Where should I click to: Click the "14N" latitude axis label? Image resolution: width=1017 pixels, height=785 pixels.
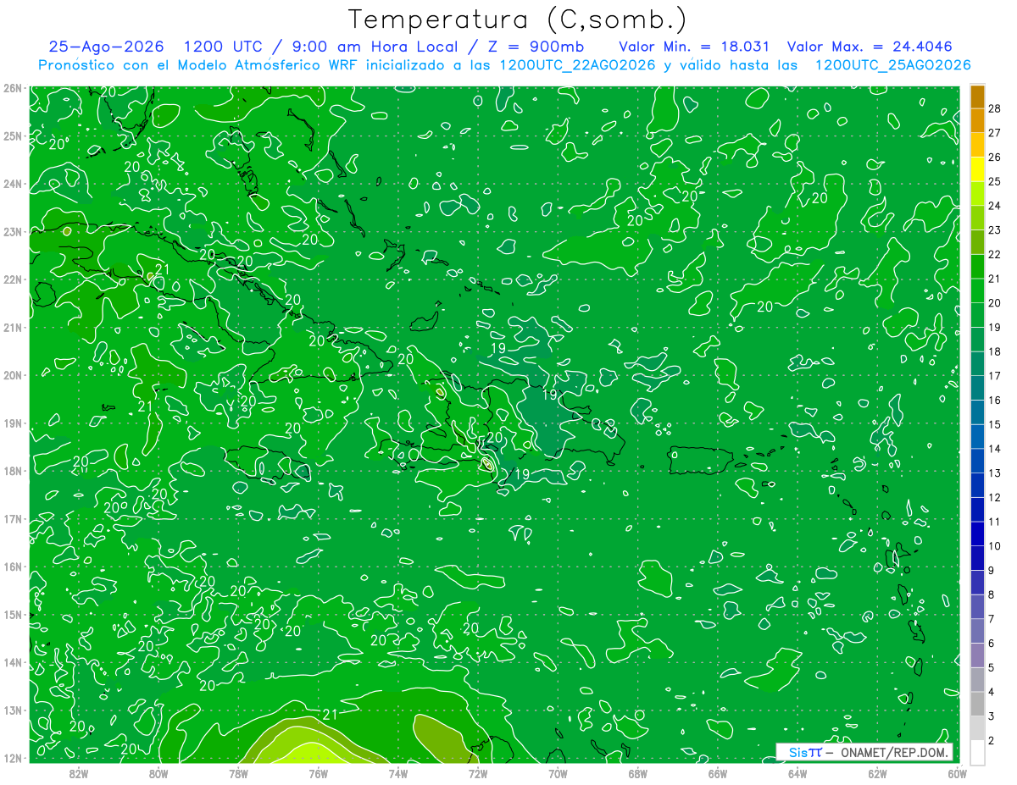tap(12, 662)
